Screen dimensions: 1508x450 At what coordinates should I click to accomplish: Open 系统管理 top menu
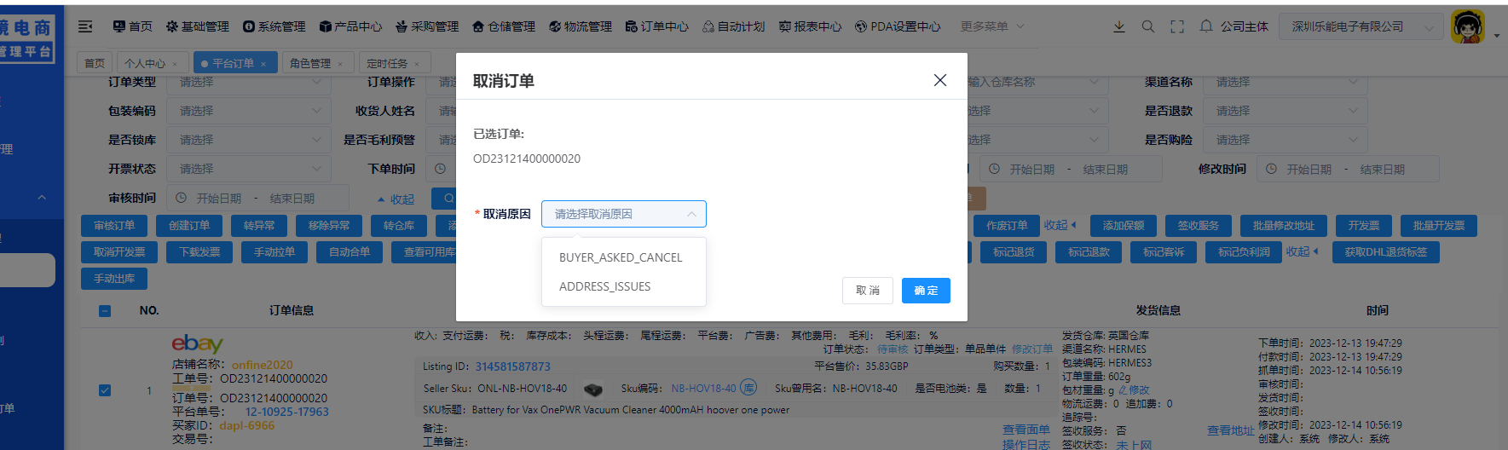274,26
